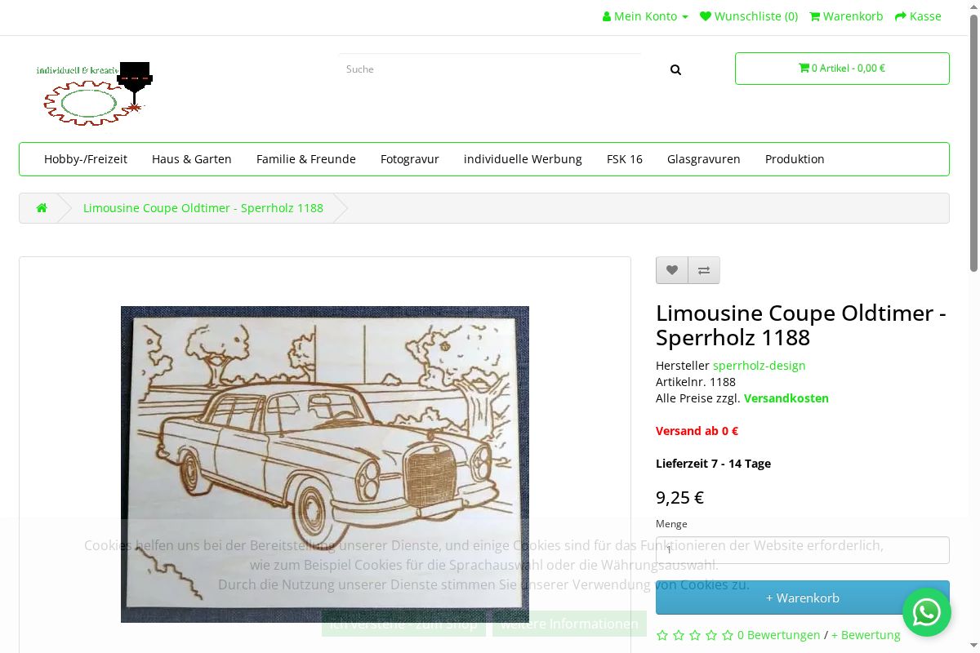Click breadcrumb Limousine Coupe Oldtimer - Sperrholz 1188
The width and height of the screenshot is (980, 653).
point(203,208)
